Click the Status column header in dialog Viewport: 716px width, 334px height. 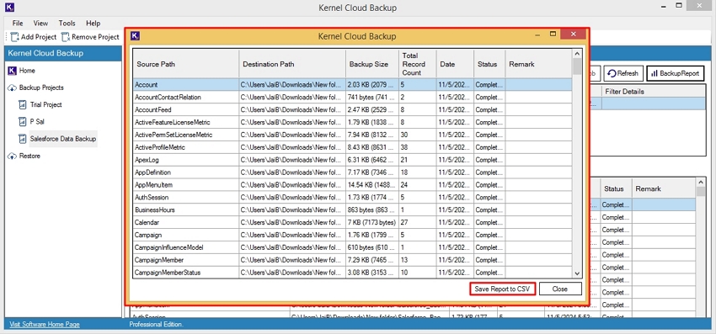pyautogui.click(x=489, y=64)
